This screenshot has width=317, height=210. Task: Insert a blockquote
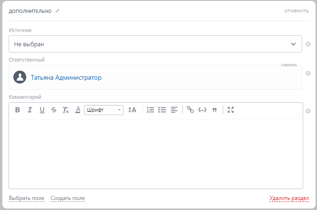point(214,110)
